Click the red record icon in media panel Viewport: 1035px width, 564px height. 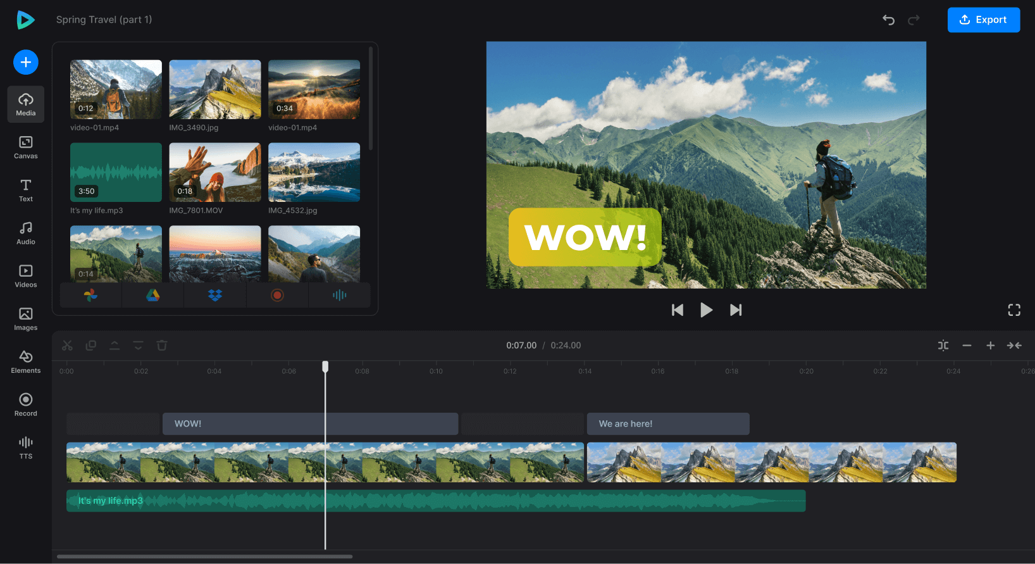277,295
